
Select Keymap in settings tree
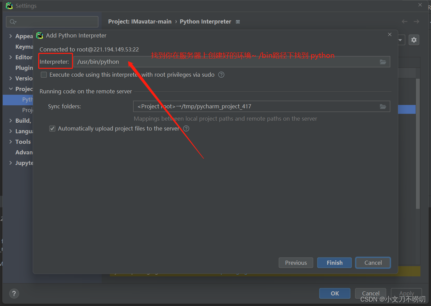coord(24,47)
